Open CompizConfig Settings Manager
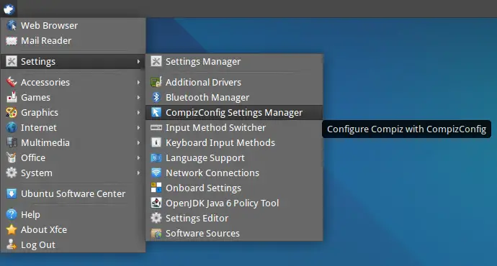The height and width of the screenshot is (266, 497). click(234, 113)
